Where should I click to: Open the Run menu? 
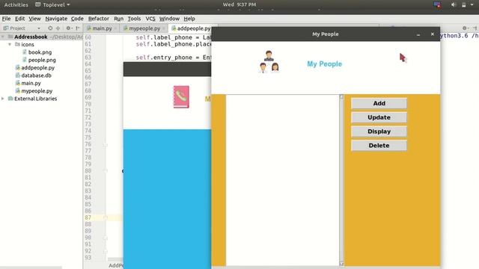pos(118,19)
